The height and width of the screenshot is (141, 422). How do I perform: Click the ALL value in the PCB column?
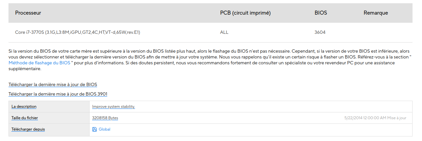click(224, 32)
